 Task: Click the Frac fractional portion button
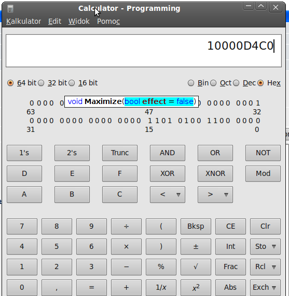pyautogui.click(x=230, y=267)
